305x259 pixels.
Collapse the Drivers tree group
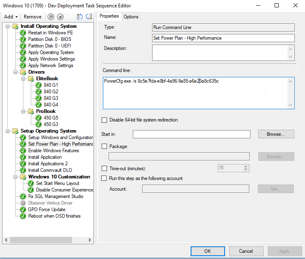15,72
